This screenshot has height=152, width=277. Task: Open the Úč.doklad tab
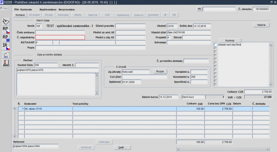click(34, 15)
